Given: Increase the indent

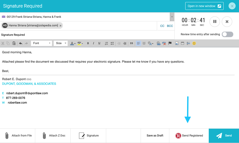Looking at the screenshot, I should [125, 44].
